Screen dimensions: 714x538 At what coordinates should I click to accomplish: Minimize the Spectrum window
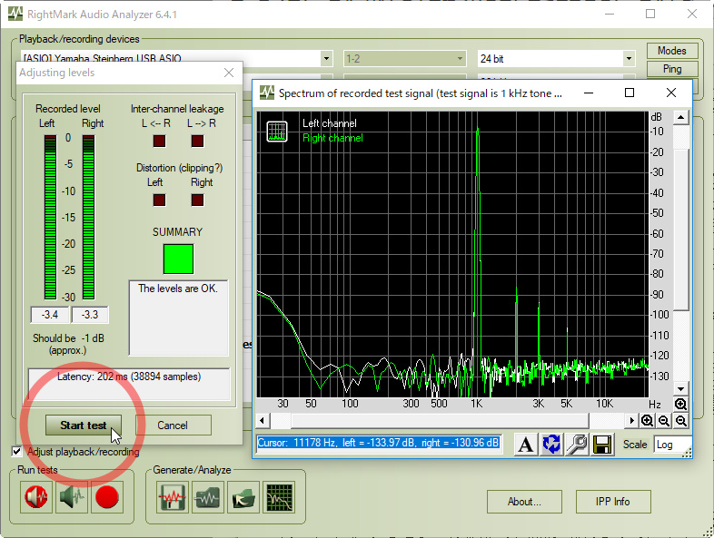tap(589, 93)
